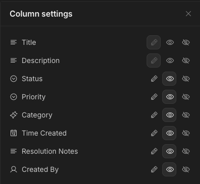Edit the Time Created column
Screen dimensions: 200x184
point(154,133)
